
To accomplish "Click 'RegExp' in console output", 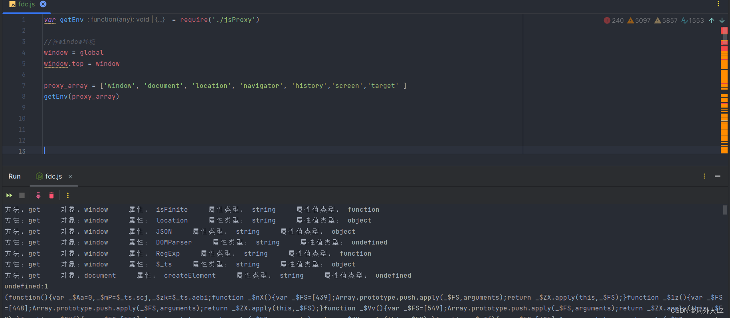I will click(x=168, y=254).
